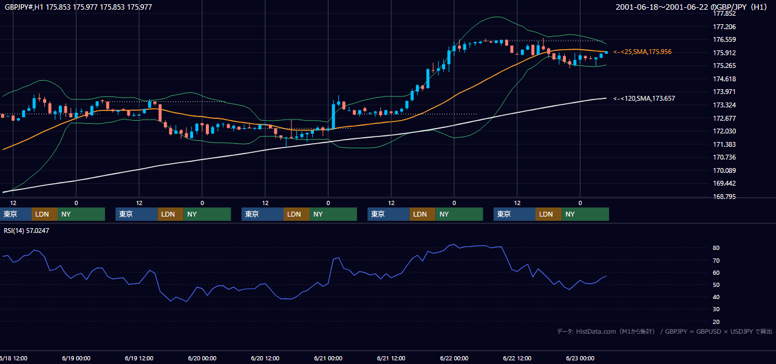Select the RSI(14) 57.0247 indicator label
This screenshot has width=776, height=364.
(x=27, y=231)
